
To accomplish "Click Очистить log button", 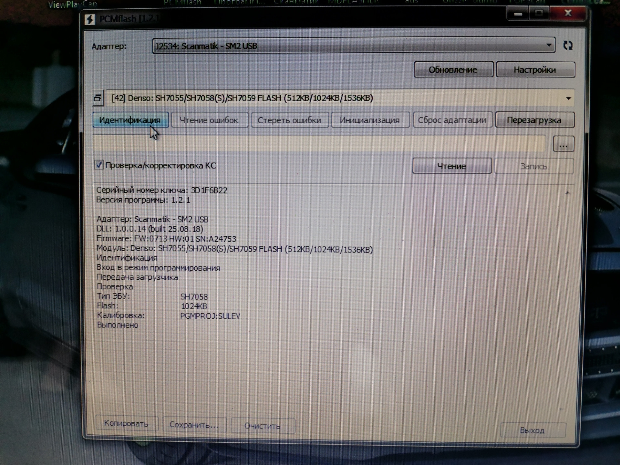I will pos(263,426).
